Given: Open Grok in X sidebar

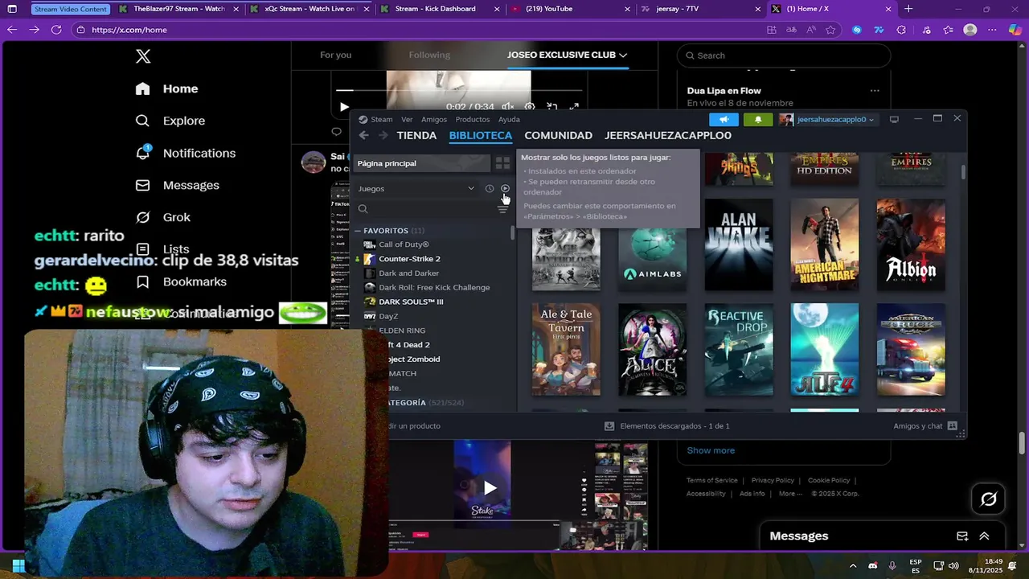Looking at the screenshot, I should click(x=162, y=217).
